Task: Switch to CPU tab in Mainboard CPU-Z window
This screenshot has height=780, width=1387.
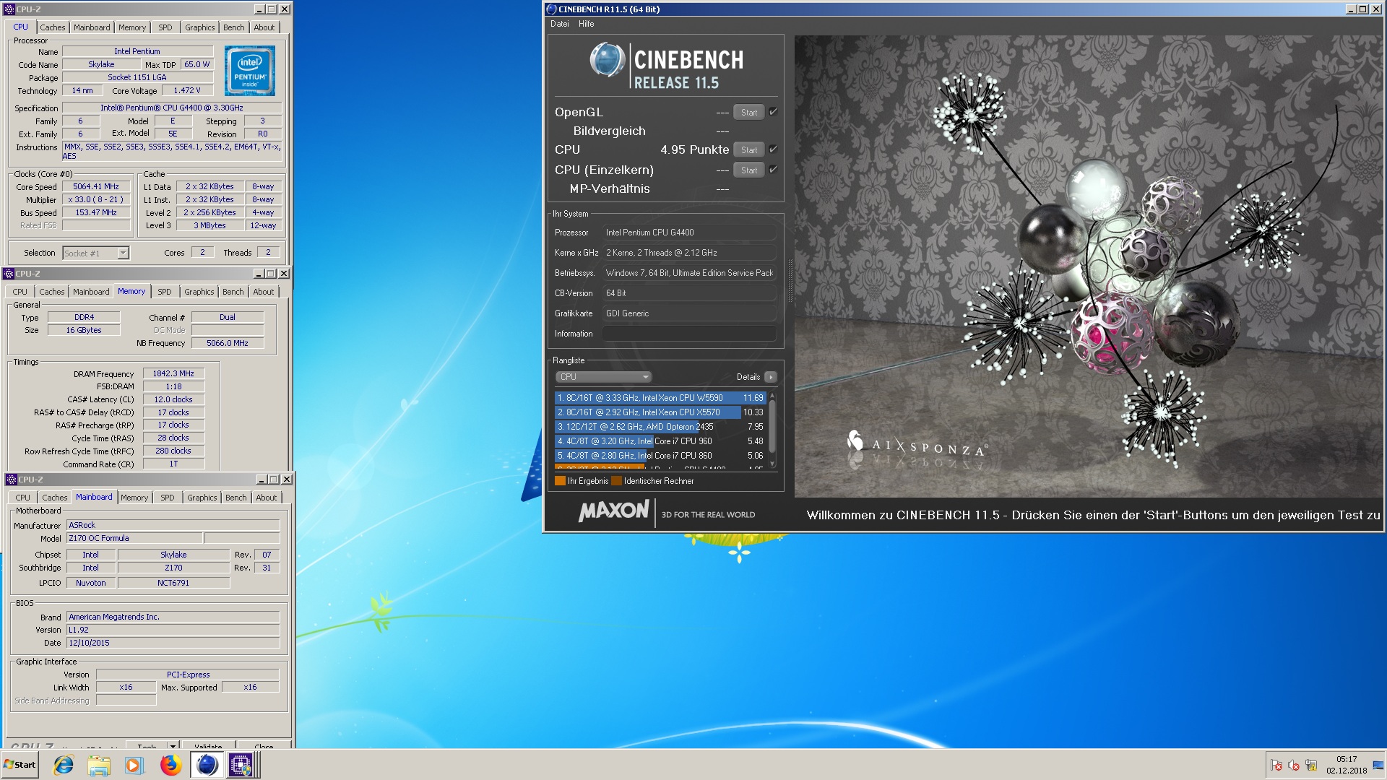Action: 22,498
